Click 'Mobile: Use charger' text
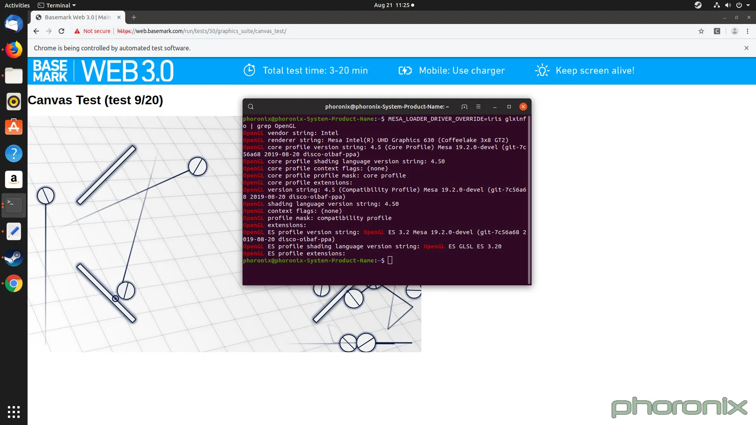The image size is (756, 425). [461, 70]
